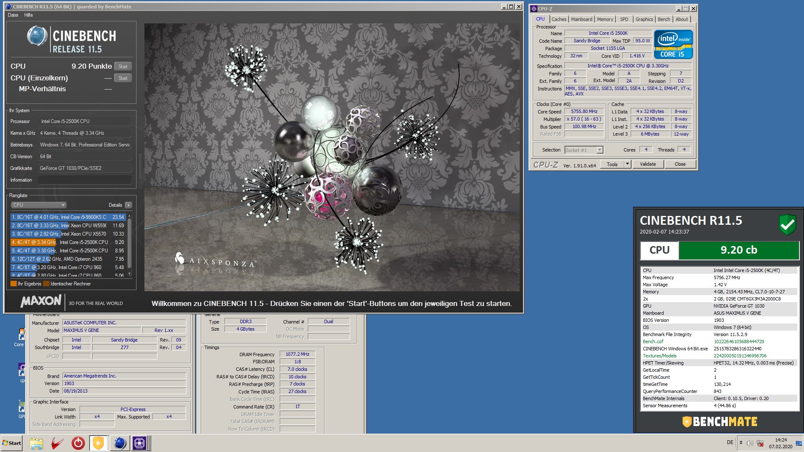
Task: Open the Datei menu in Cinebench
Action: point(13,15)
